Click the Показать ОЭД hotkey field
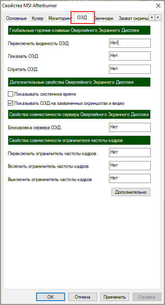Screen dimensions: 165x305 click(130, 56)
